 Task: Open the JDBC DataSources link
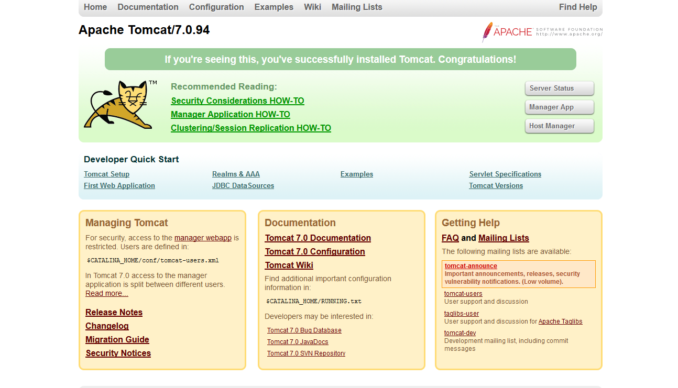tap(243, 186)
